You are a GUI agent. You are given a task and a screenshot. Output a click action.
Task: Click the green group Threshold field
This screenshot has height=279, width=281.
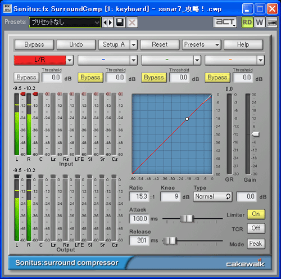179,78
